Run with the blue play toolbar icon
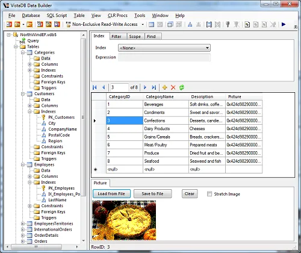Viewport: 301px width, 253px height. pyautogui.click(x=284, y=24)
